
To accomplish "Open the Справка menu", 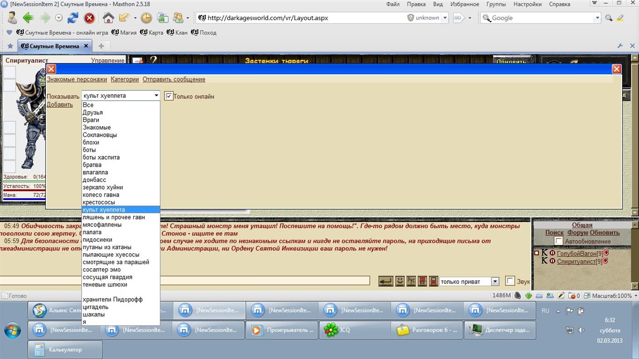I will pyautogui.click(x=559, y=4).
